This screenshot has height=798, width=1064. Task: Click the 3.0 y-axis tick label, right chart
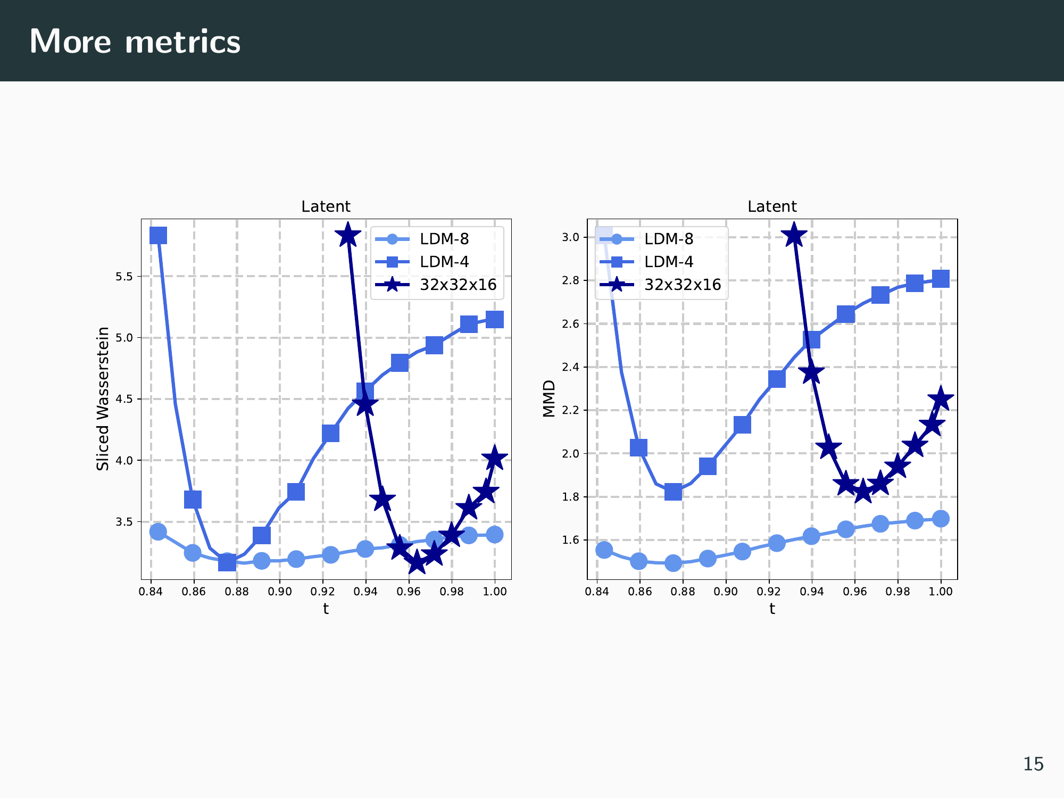pyautogui.click(x=571, y=237)
